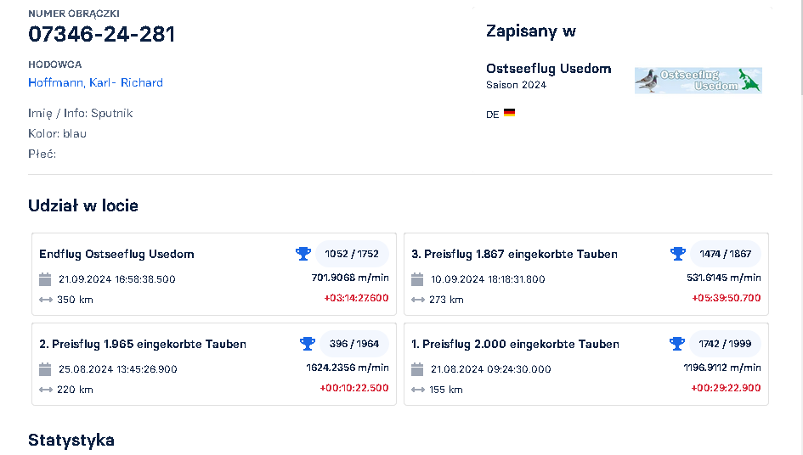Viewport: 803px width, 455px height.
Task: Select rank badge 396 / 1964
Action: [x=353, y=344]
